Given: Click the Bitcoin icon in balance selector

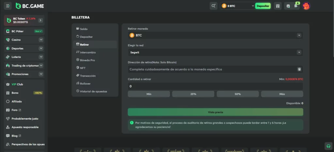Looking at the screenshot, I should coord(224,6).
